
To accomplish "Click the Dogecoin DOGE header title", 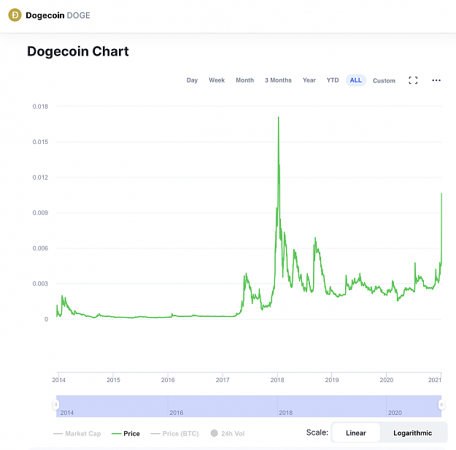I will (58, 15).
